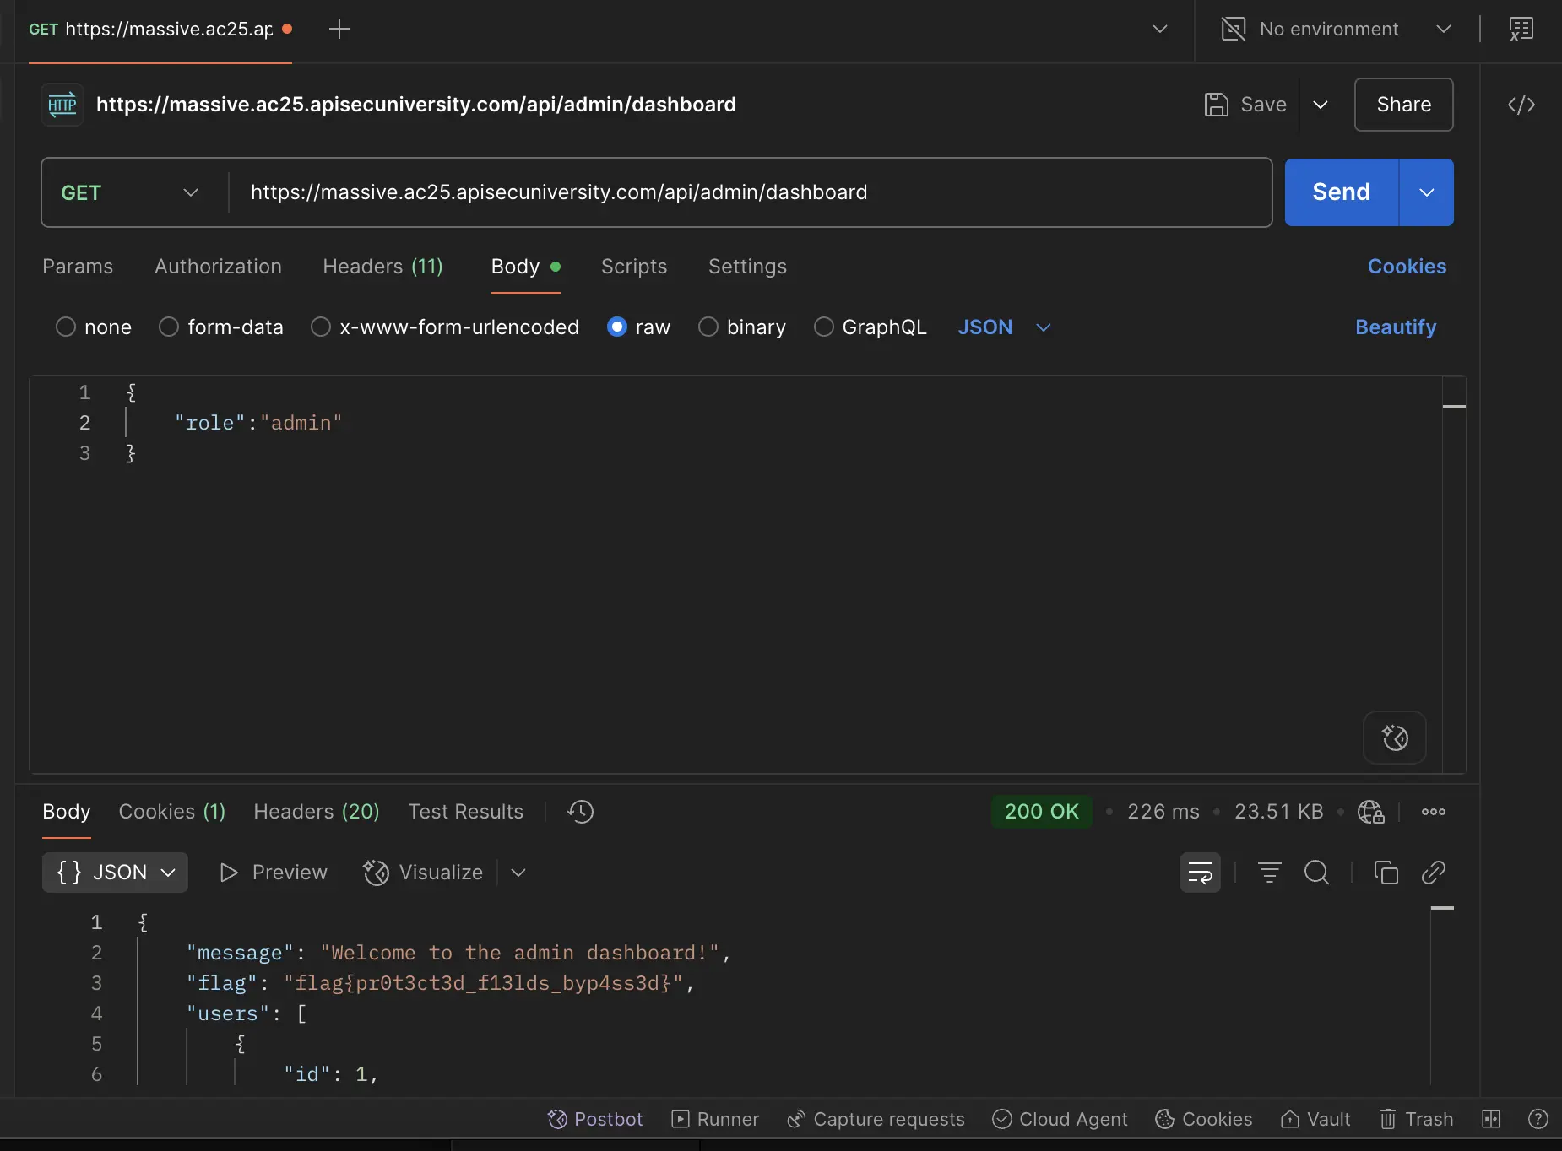Image resolution: width=1562 pixels, height=1151 pixels.
Task: Open the Scripts tab
Action: [634, 267]
